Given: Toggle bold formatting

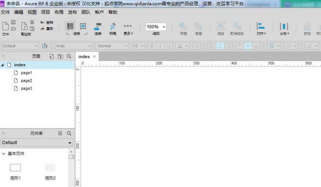Looking at the screenshot, I should point(152,46).
